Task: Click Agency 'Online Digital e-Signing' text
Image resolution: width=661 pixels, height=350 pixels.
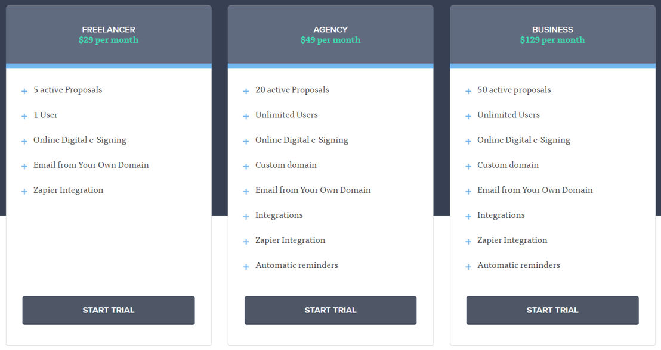Action: (302, 140)
